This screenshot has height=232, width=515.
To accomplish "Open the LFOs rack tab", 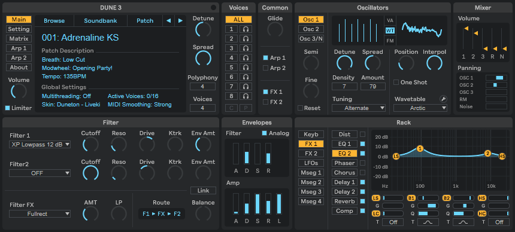I will [311, 163].
